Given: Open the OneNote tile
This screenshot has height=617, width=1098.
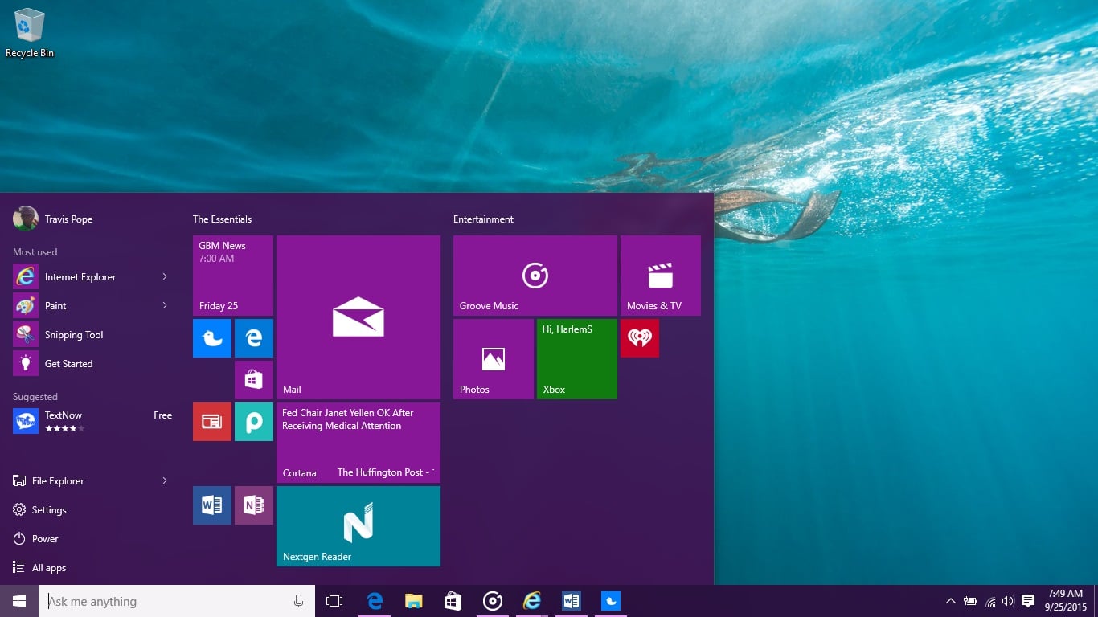Looking at the screenshot, I should coord(254,505).
